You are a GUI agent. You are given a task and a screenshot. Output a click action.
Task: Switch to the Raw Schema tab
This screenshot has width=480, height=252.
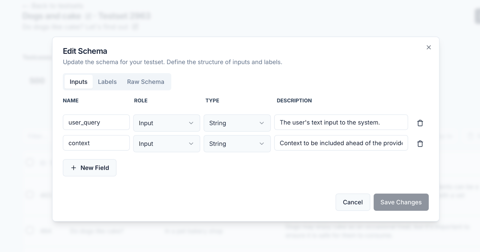[x=145, y=82]
